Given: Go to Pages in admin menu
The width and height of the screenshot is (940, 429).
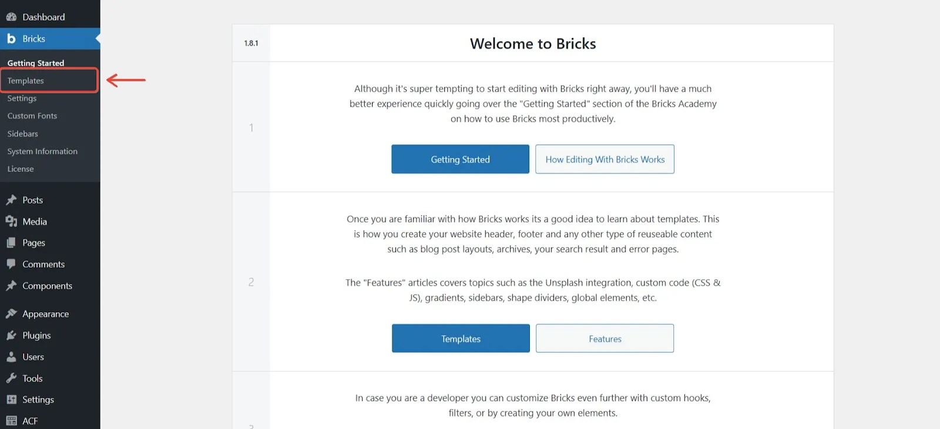Looking at the screenshot, I should click(x=50, y=243).
